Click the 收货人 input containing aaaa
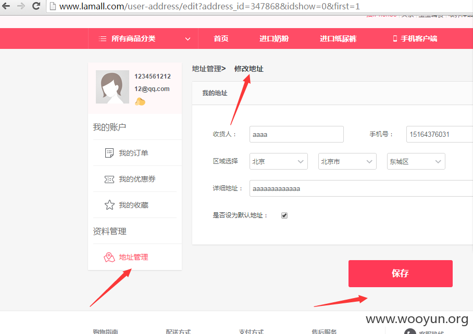Screen dimensions: 473x334 [296, 134]
